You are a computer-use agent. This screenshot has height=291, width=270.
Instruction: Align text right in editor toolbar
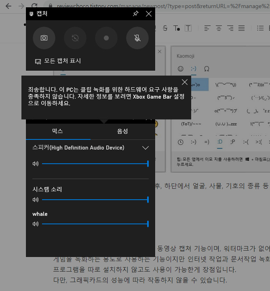pyautogui.click(x=230, y=28)
